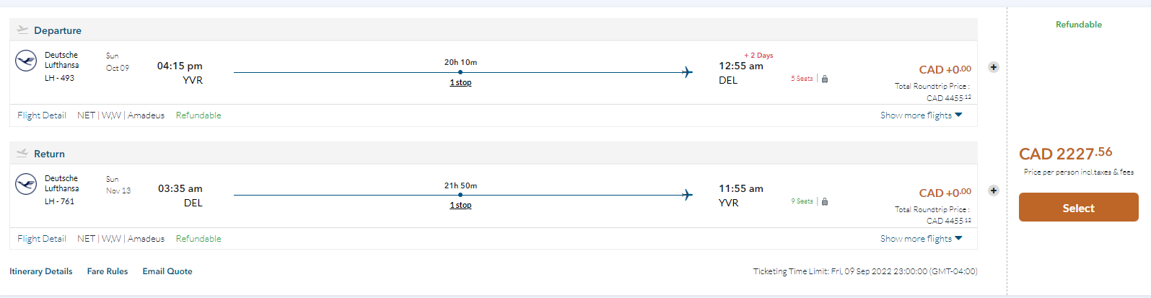Open the Itinerary Details tab
The image size is (1151, 298).
41,271
